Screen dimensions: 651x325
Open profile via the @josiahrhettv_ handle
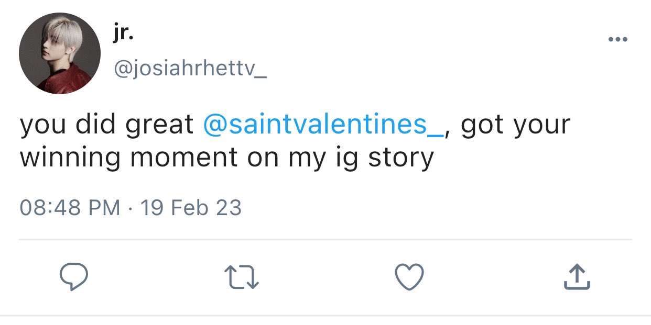click(x=190, y=68)
